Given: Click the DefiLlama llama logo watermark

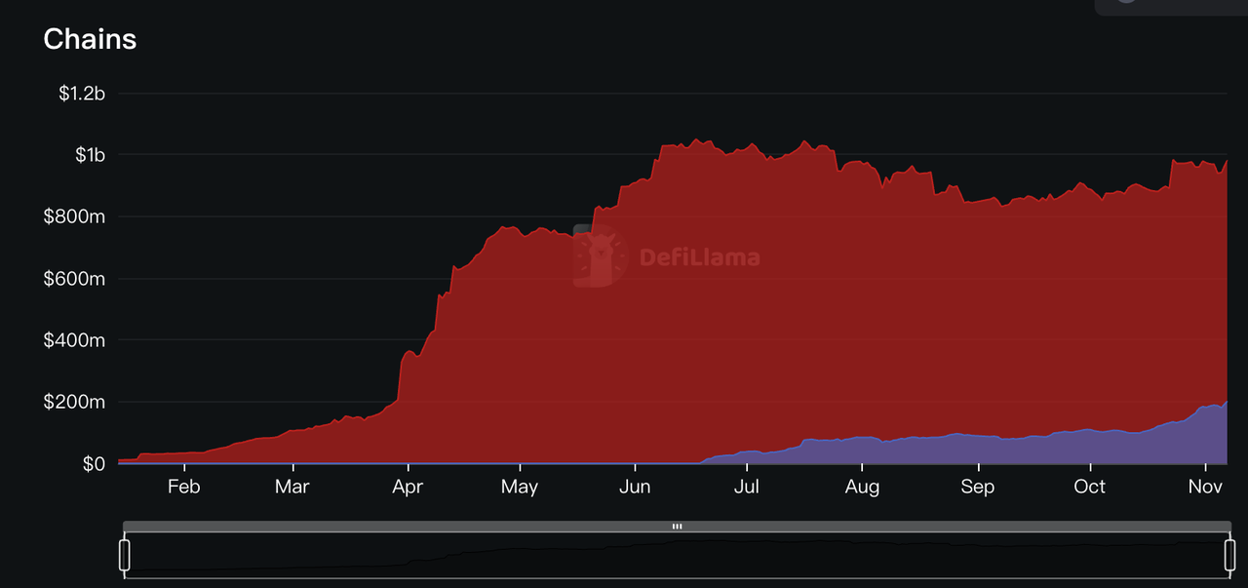Looking at the screenshot, I should coord(600,256).
